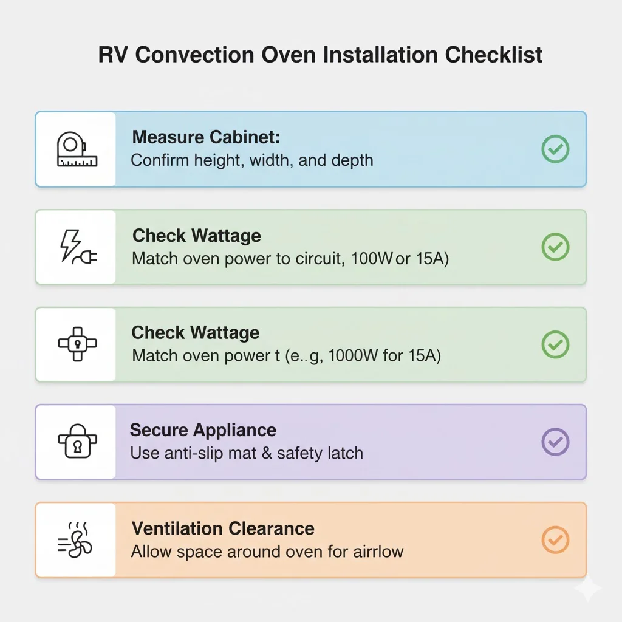Click the fan airflow icon
Image resolution: width=622 pixels, height=622 pixels.
pos(77,539)
